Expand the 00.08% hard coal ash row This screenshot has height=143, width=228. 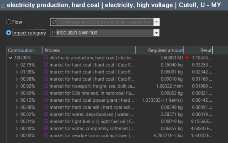[x=17, y=107]
